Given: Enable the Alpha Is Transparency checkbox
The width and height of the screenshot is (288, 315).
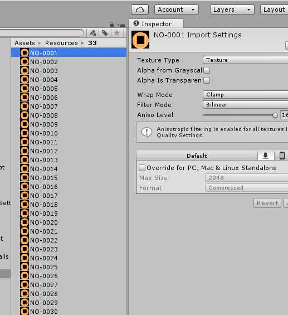Looking at the screenshot, I should [x=207, y=80].
